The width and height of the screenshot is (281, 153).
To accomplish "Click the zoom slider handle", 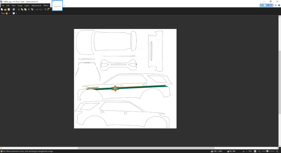I will [x=268, y=151].
